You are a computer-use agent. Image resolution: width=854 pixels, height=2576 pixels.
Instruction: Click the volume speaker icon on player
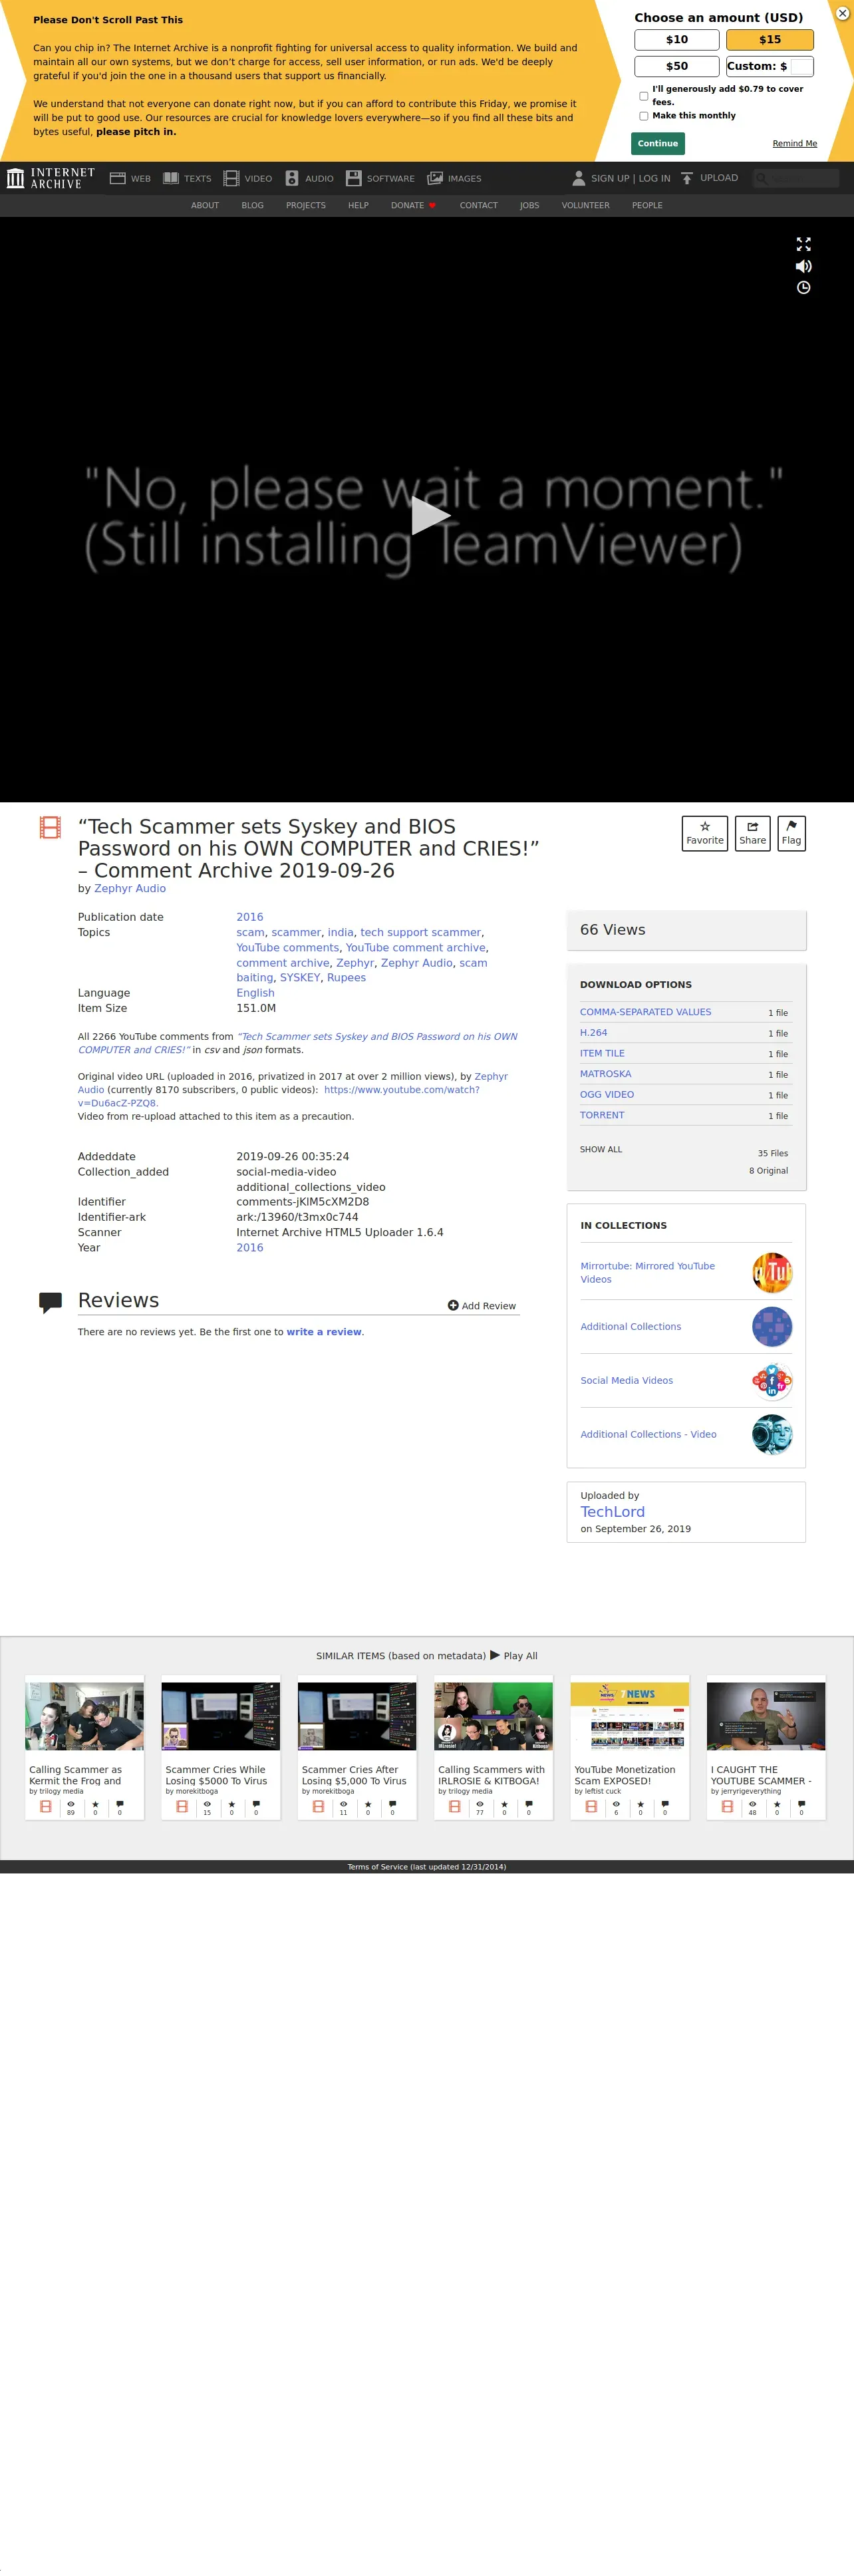tap(803, 266)
